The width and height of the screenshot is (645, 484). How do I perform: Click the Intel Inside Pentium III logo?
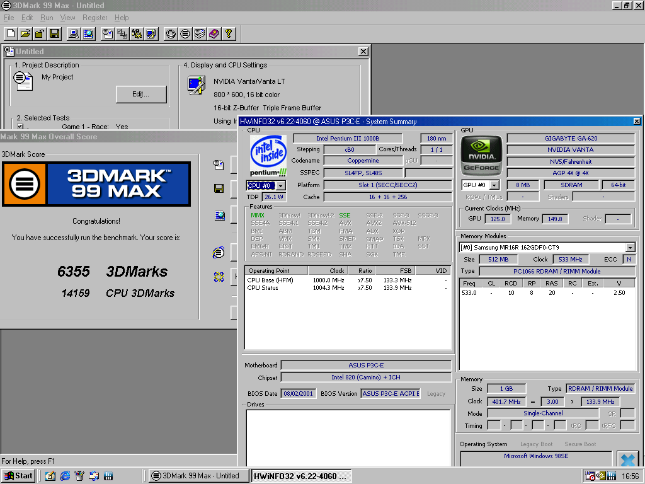click(x=268, y=156)
